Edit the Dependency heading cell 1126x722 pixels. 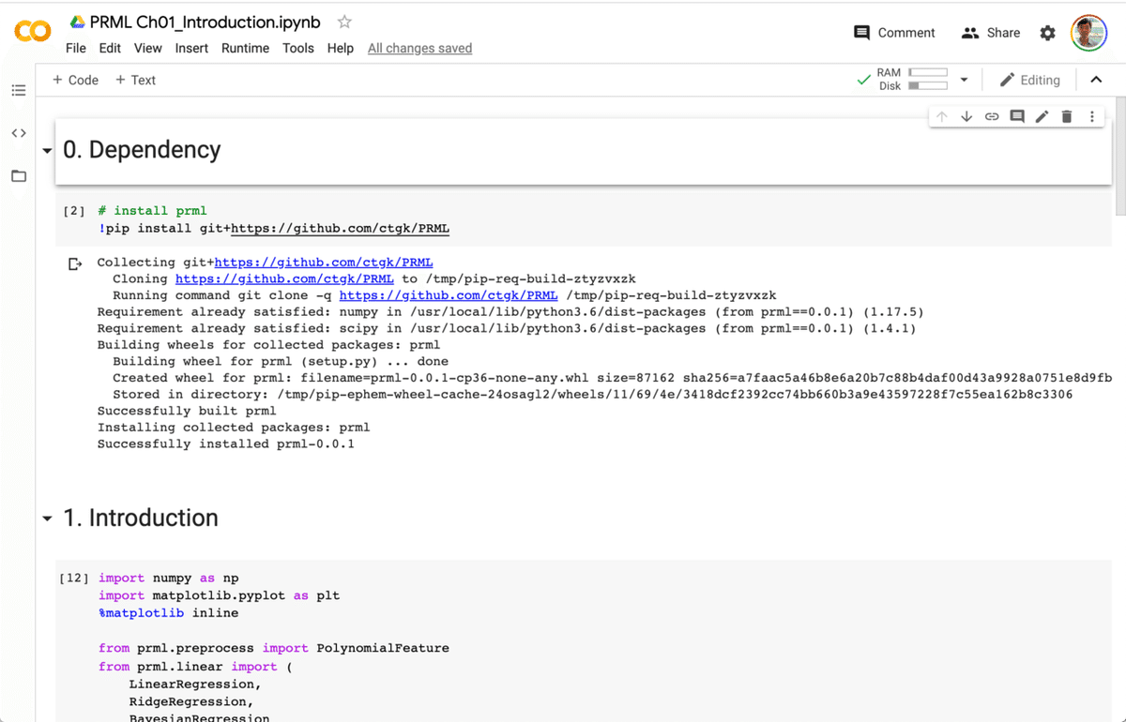1042,115
